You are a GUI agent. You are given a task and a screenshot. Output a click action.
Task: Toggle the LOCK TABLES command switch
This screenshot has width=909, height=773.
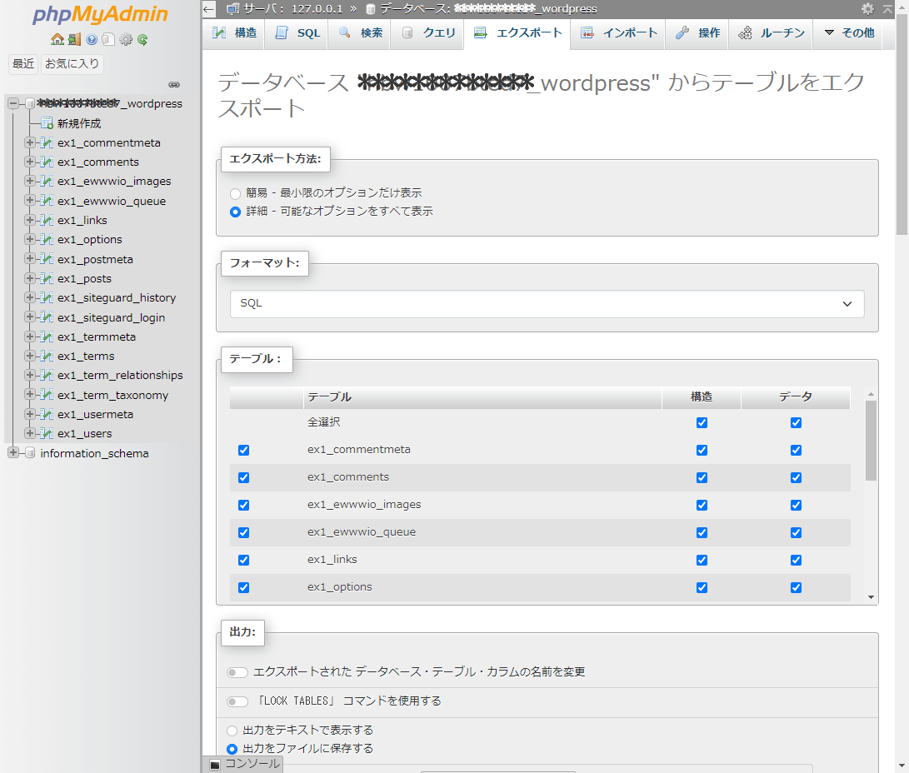(237, 701)
